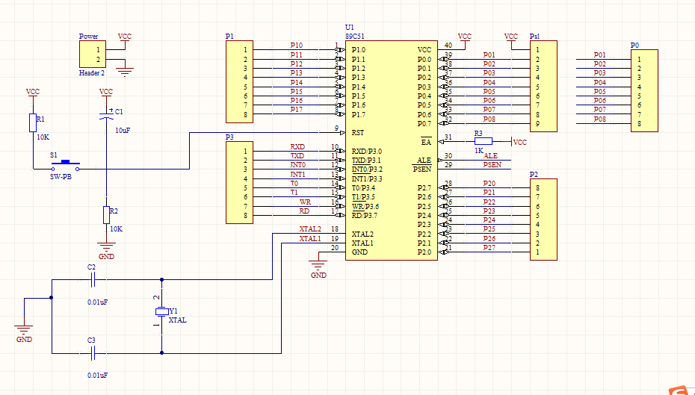
Task: Select capacitor C3 on the XTAL1 line
Action: click(x=93, y=353)
